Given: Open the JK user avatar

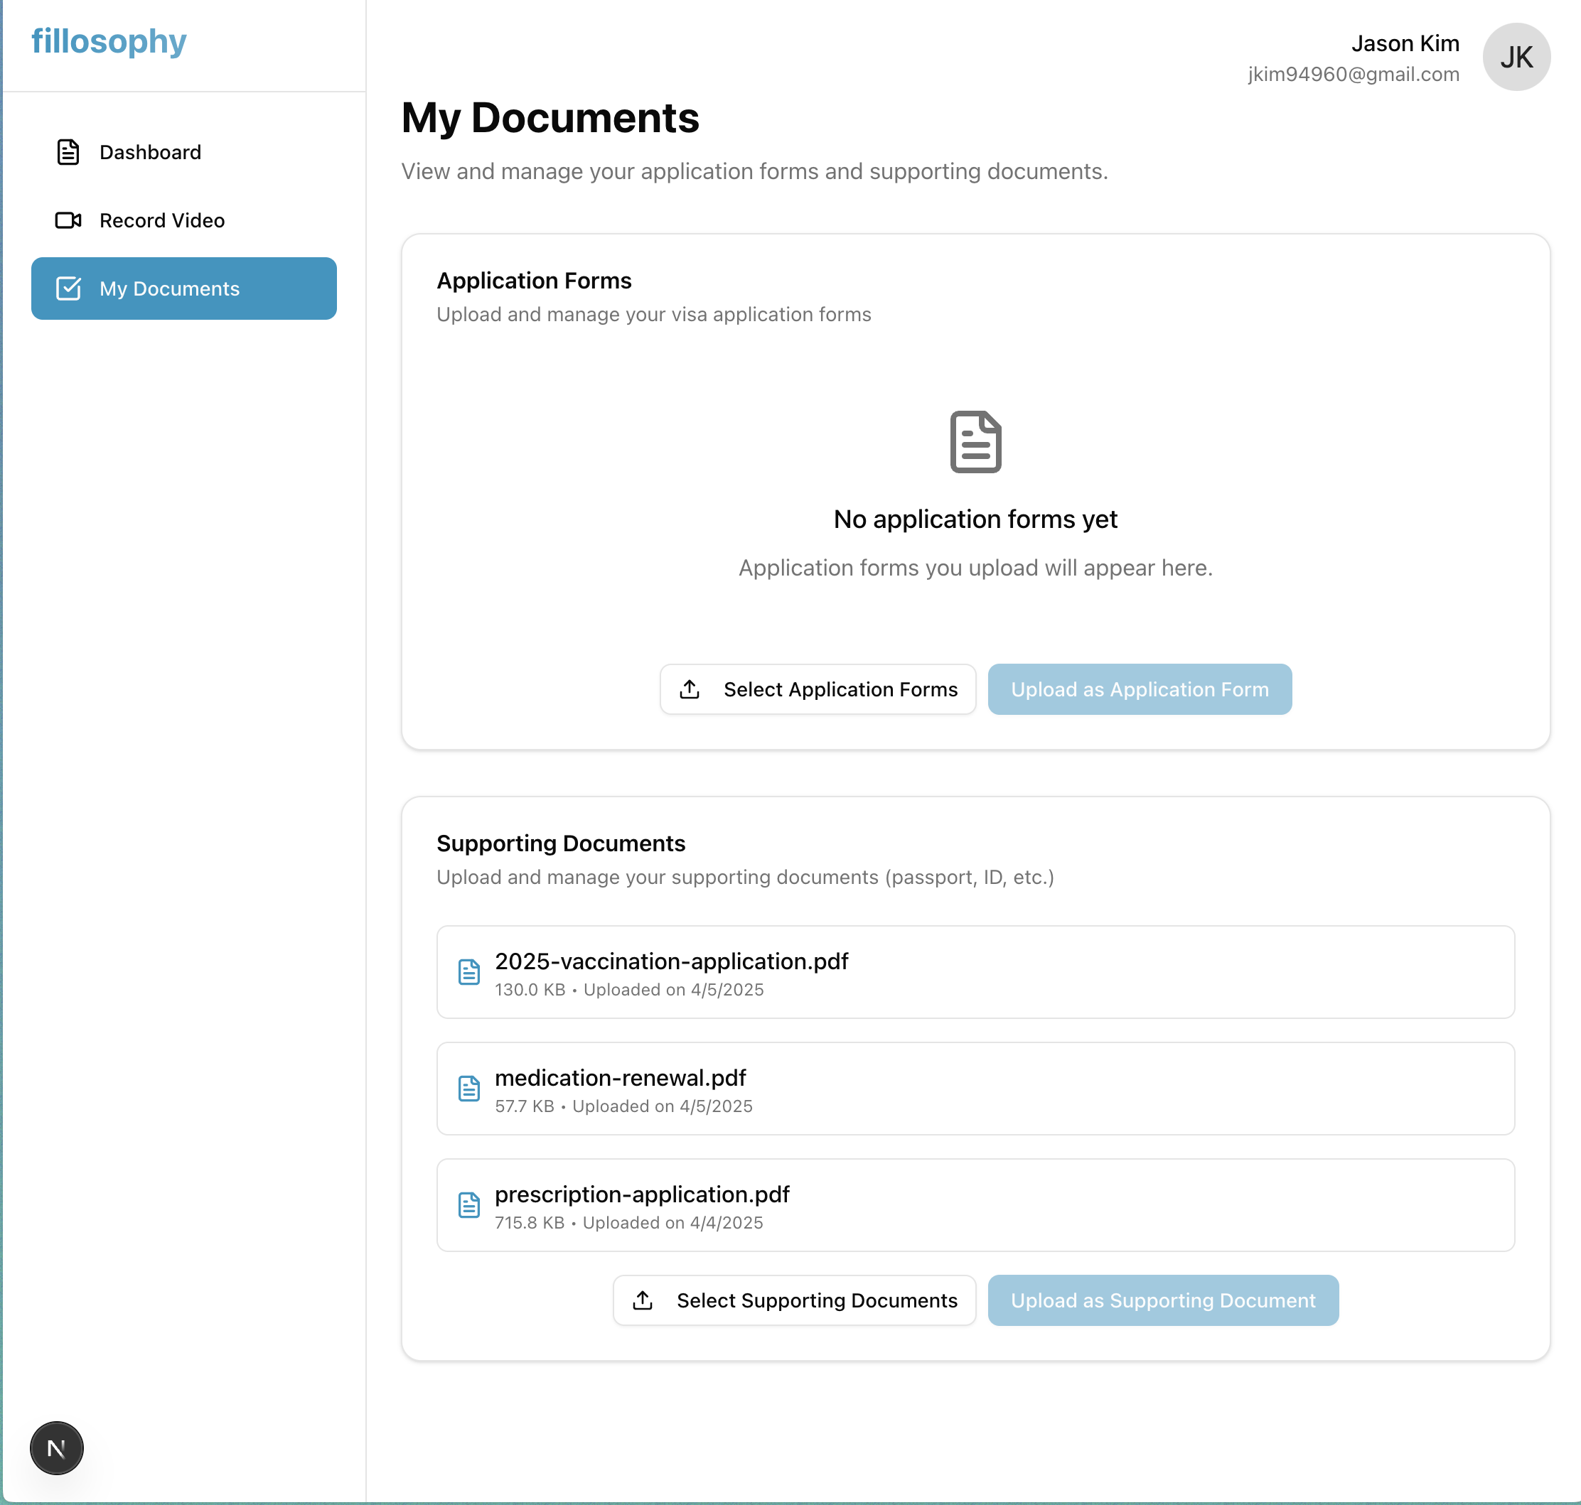Looking at the screenshot, I should coord(1515,57).
